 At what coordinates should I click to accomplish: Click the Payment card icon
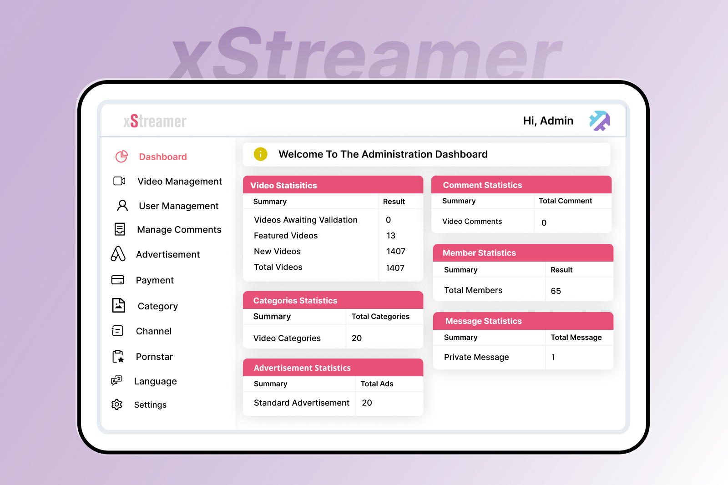tap(118, 280)
